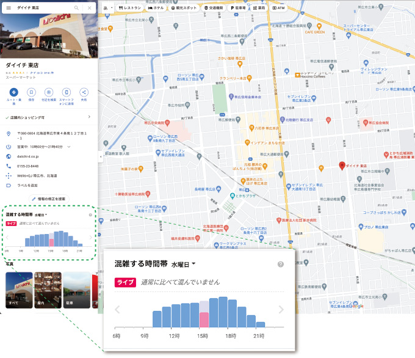Open the あ language input dropdown
Viewport: 415px width, 358px height.
coord(108,8)
